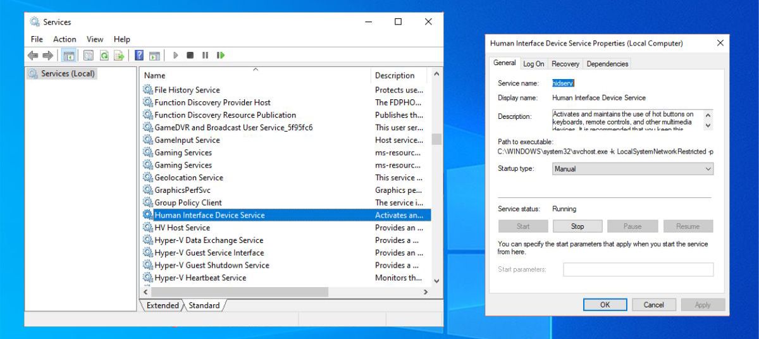Click services list vertical scroll down arrow
Screen dimensions: 759x339
coord(436,280)
